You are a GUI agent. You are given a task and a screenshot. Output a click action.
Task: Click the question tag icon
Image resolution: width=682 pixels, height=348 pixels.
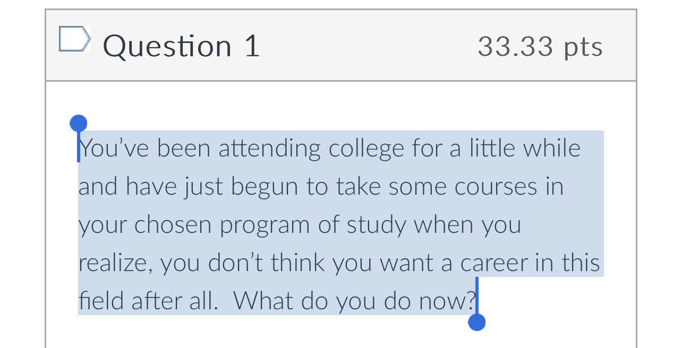pyautogui.click(x=74, y=39)
